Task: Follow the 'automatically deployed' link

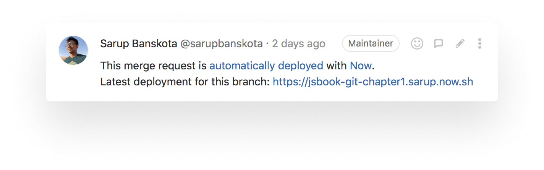Action: pos(266,66)
